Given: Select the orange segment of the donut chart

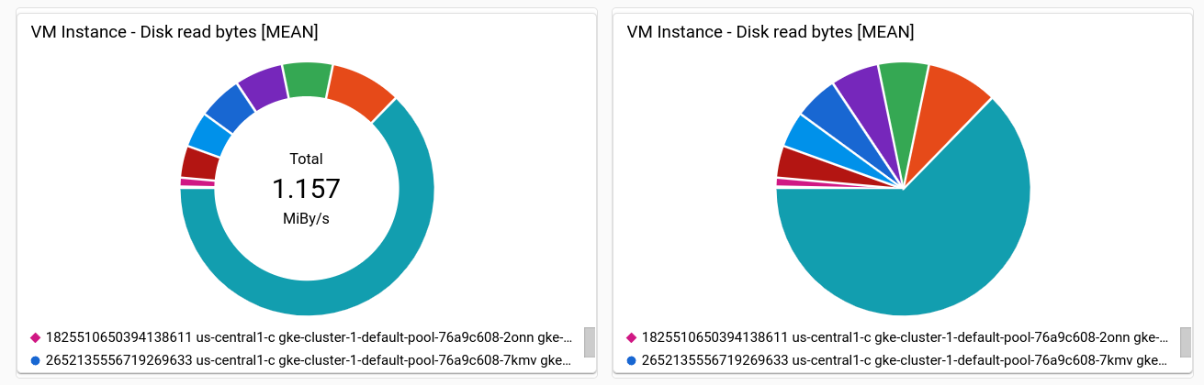Looking at the screenshot, I should [x=360, y=90].
